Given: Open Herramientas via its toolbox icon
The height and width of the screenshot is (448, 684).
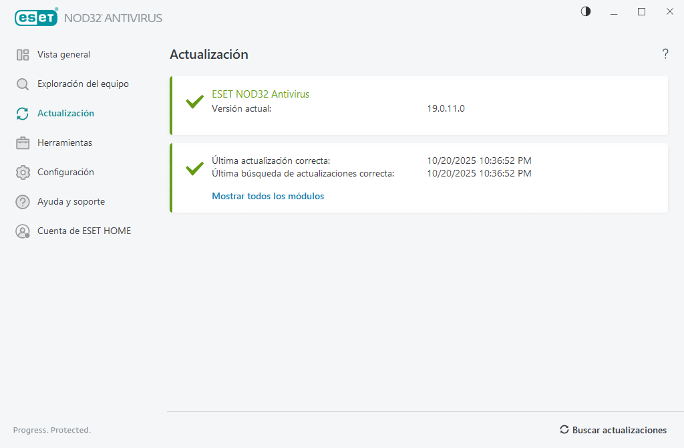Looking at the screenshot, I should (x=22, y=142).
